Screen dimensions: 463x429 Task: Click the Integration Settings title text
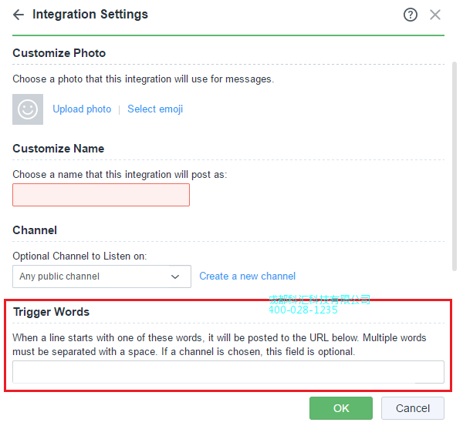[x=90, y=15]
